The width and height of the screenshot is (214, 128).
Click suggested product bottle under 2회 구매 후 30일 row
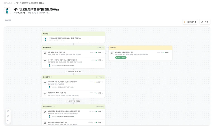click(49, 87)
